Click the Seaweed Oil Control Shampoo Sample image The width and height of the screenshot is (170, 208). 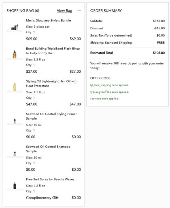pos(15,154)
